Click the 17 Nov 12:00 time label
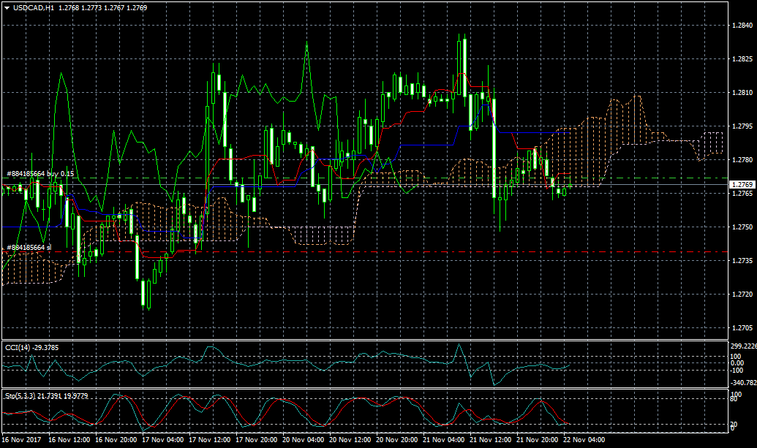Image resolution: width=757 pixels, height=448 pixels. (x=209, y=441)
